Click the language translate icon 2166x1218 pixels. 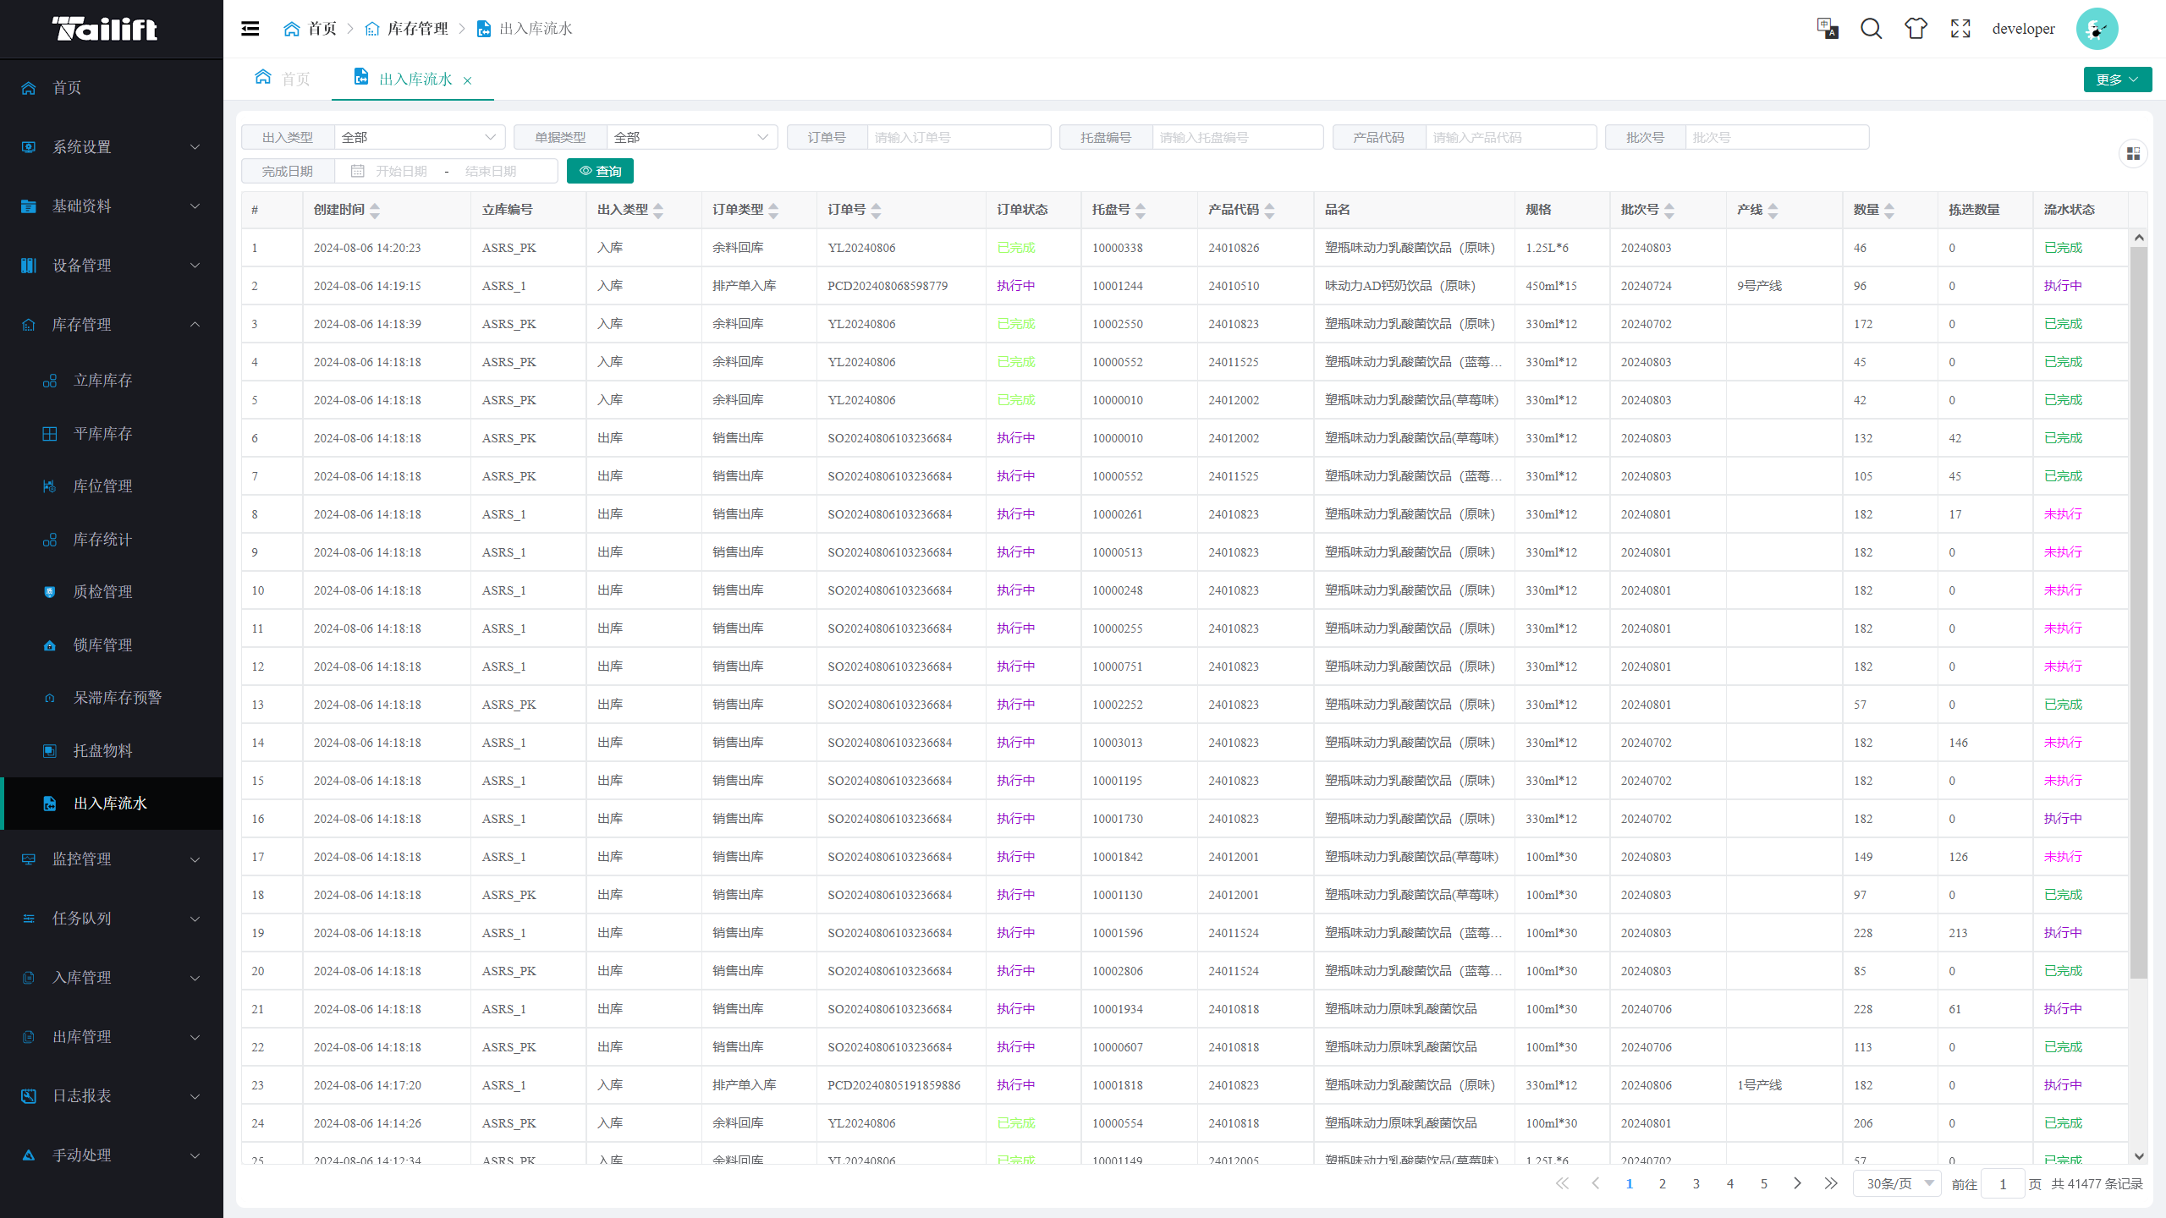pyautogui.click(x=1827, y=29)
